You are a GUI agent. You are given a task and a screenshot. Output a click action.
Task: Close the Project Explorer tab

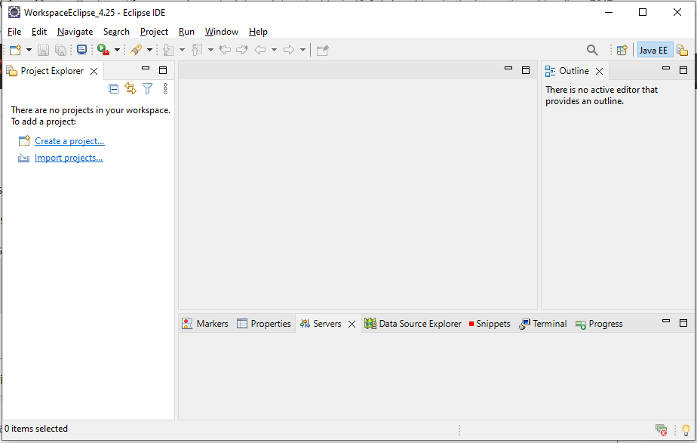tap(94, 71)
